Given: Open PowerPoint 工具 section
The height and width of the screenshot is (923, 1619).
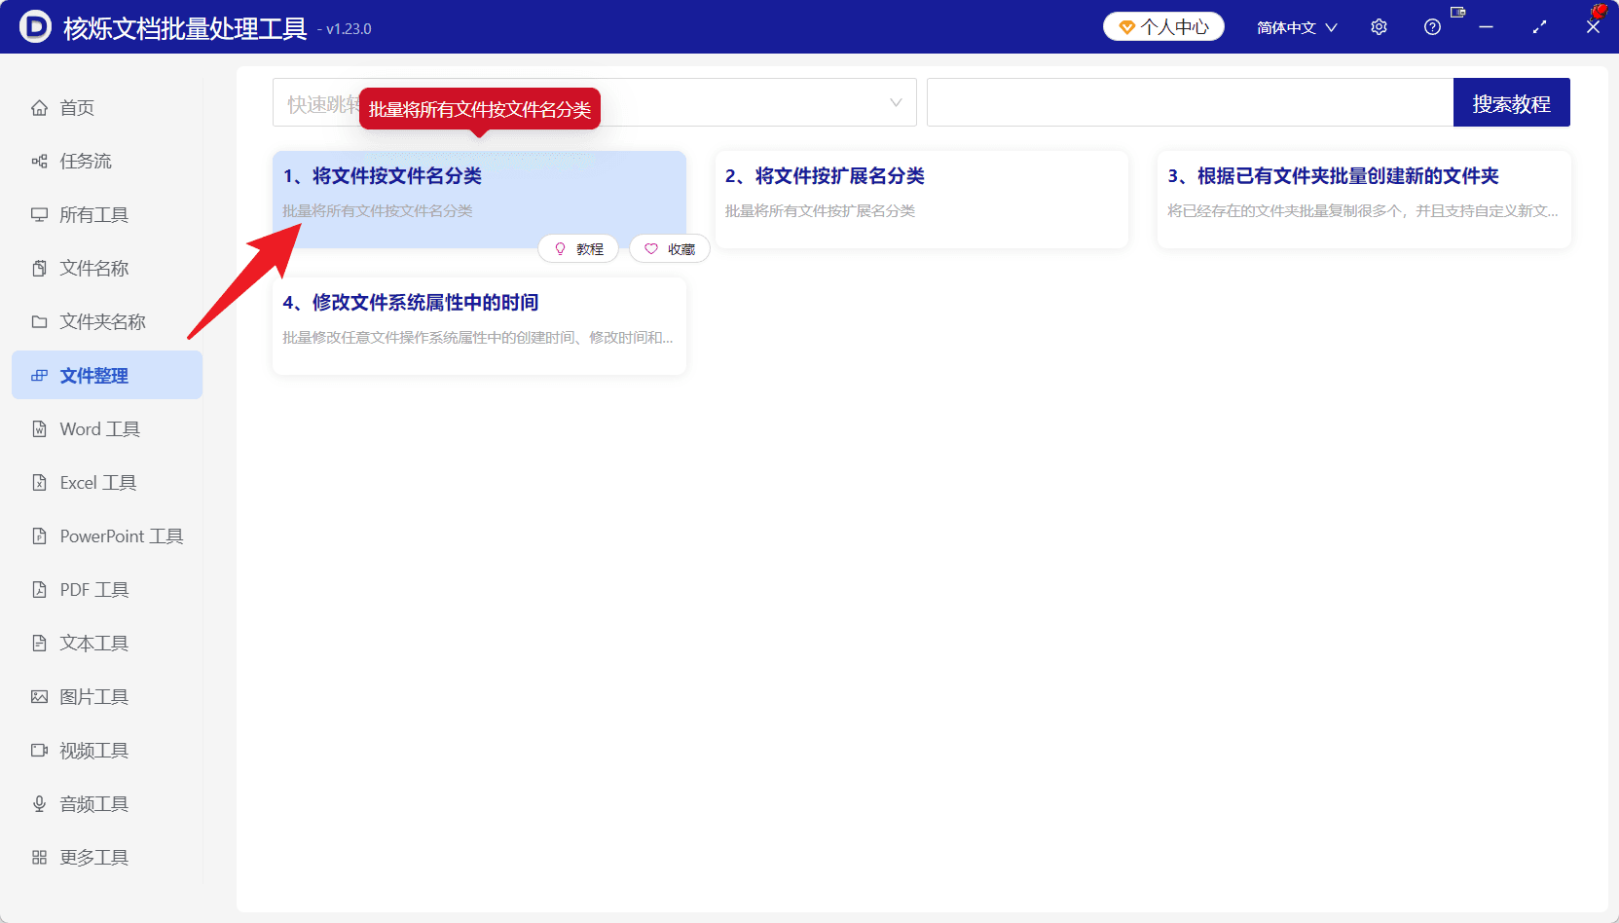Looking at the screenshot, I should coord(107,536).
